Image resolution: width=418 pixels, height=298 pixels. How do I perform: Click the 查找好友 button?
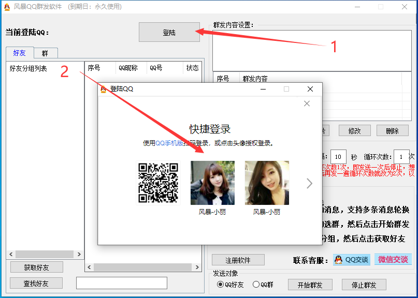(x=36, y=283)
